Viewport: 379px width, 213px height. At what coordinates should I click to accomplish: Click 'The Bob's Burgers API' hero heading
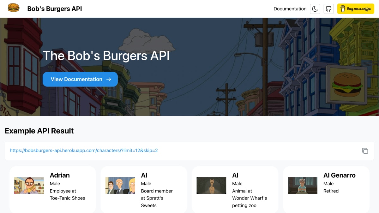pos(106,56)
